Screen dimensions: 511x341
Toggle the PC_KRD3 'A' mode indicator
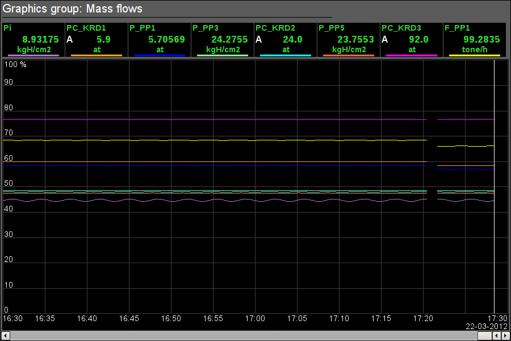pos(385,39)
